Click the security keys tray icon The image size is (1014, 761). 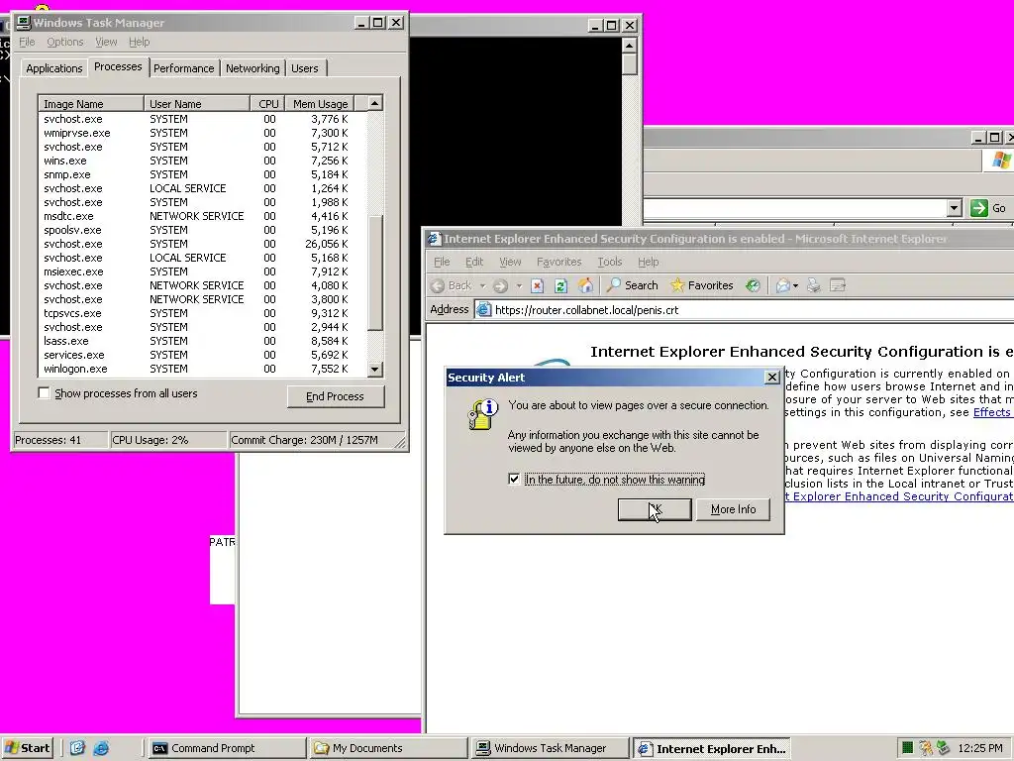(926, 748)
